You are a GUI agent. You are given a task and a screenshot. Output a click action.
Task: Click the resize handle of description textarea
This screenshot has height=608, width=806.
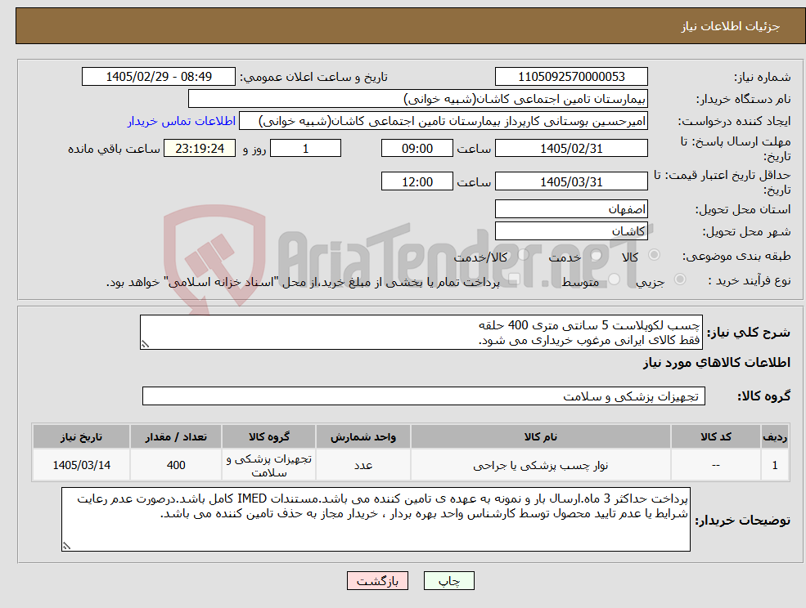(145, 345)
